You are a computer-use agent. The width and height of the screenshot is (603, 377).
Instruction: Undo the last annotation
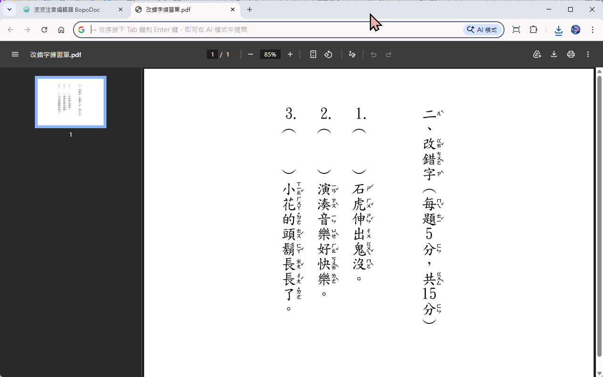[x=374, y=54]
